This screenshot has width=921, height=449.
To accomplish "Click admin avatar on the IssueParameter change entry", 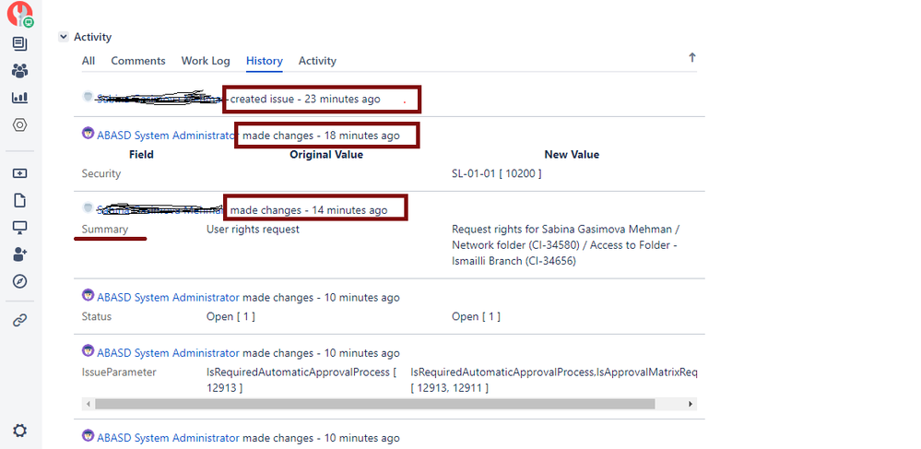I will tap(89, 351).
